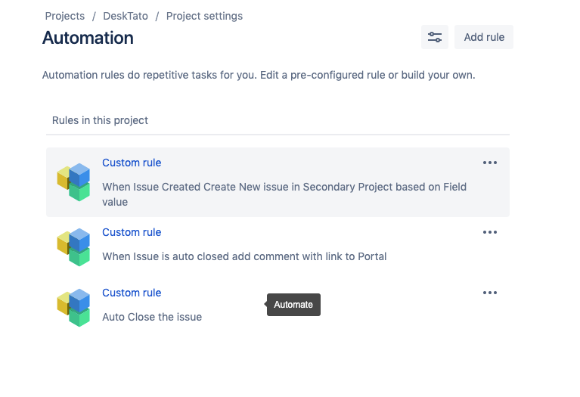The height and width of the screenshot is (397, 580).
Task: Open first Custom rule title link
Action: tap(132, 163)
